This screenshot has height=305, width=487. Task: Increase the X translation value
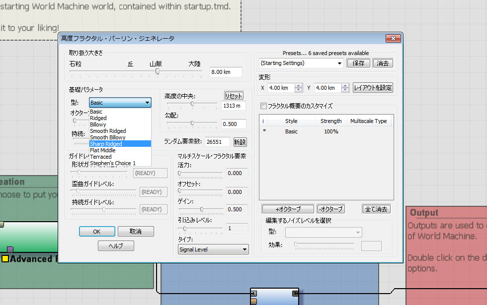point(299,85)
